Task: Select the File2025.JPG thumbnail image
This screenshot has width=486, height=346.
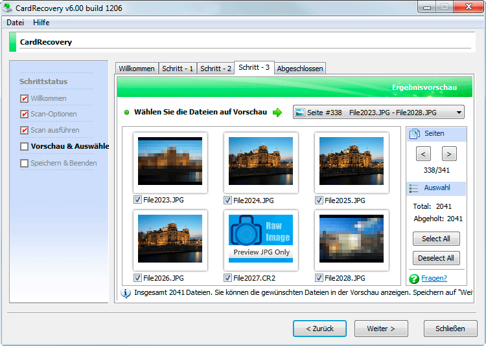Action: tap(352, 161)
